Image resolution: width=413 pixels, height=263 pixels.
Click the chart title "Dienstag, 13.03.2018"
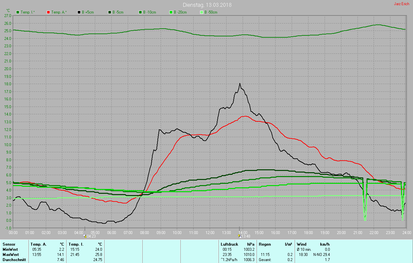click(x=207, y=5)
